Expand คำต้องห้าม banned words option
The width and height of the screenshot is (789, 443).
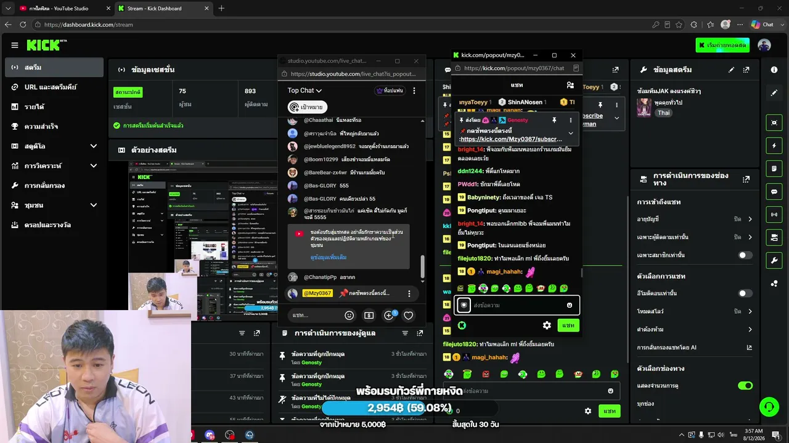pos(695,329)
